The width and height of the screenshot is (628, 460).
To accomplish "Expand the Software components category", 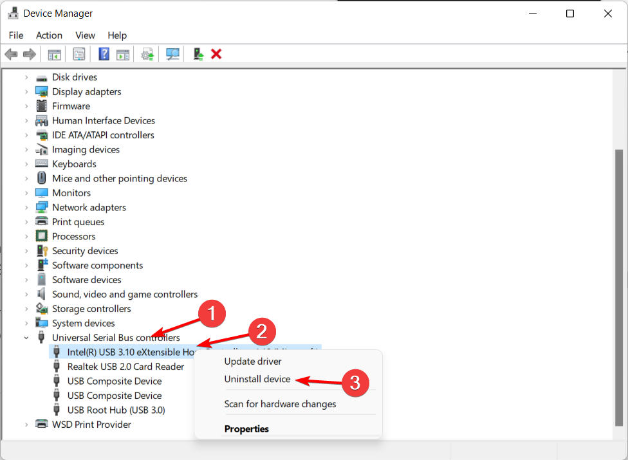I will (x=26, y=266).
